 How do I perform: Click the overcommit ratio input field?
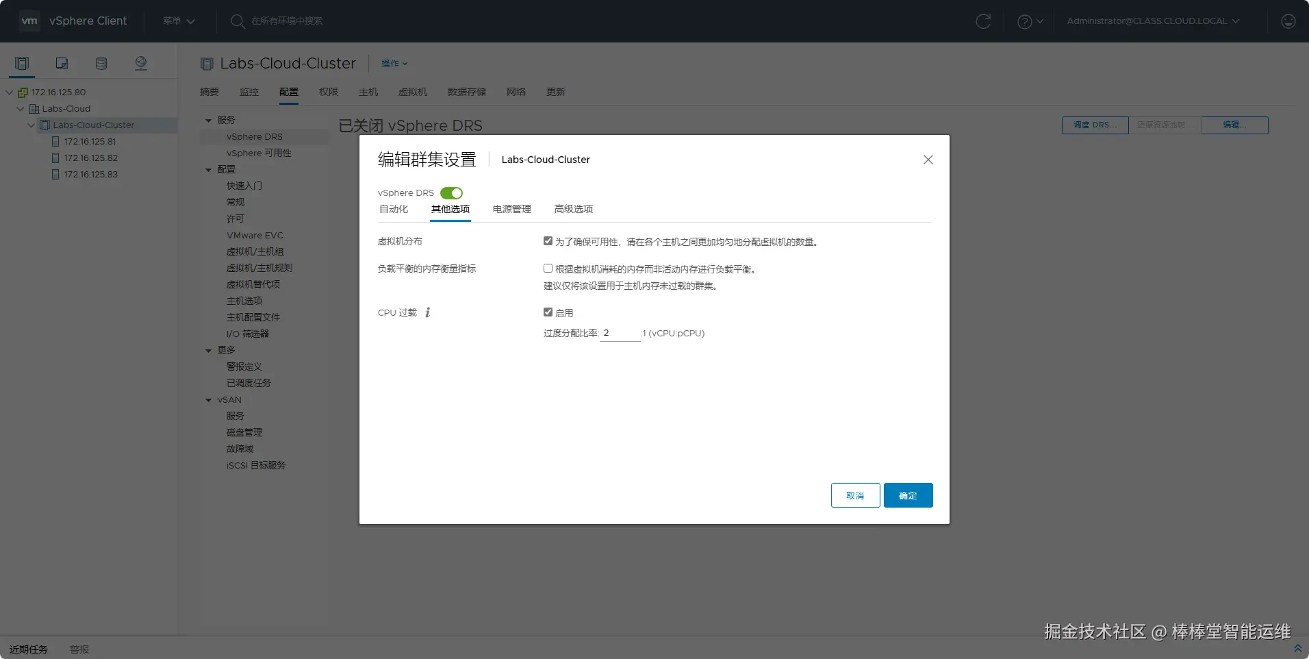coord(620,334)
